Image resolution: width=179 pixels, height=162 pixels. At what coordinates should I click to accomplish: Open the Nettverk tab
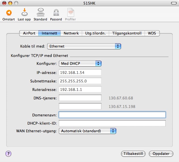click(x=71, y=33)
